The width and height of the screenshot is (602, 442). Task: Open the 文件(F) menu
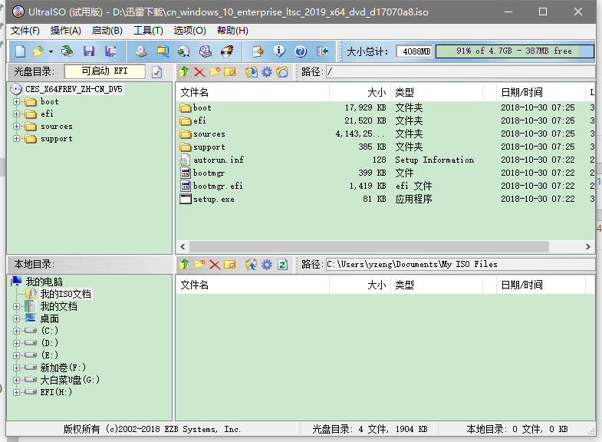click(25, 31)
